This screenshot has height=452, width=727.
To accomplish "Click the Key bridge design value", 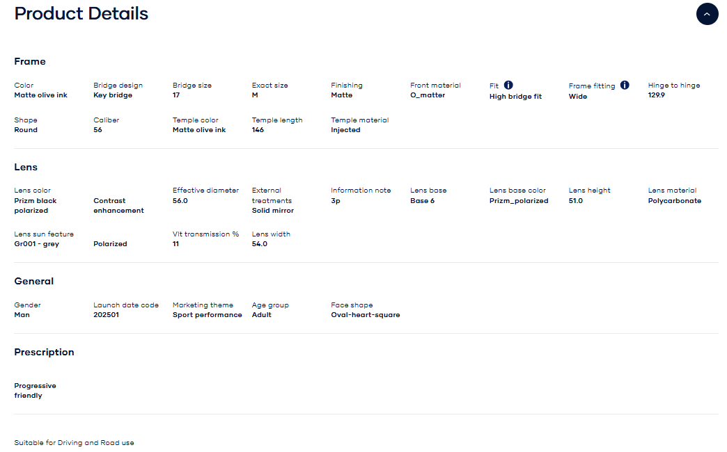I will click(112, 95).
